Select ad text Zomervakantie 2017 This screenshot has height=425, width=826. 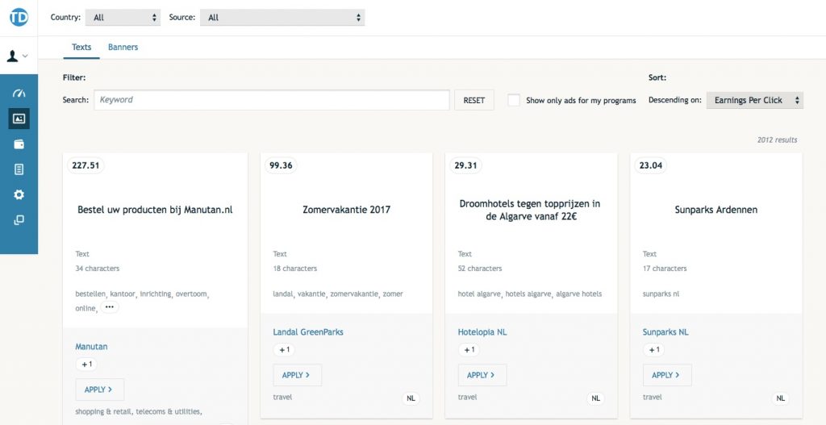347,210
